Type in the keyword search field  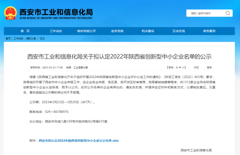[205, 13]
